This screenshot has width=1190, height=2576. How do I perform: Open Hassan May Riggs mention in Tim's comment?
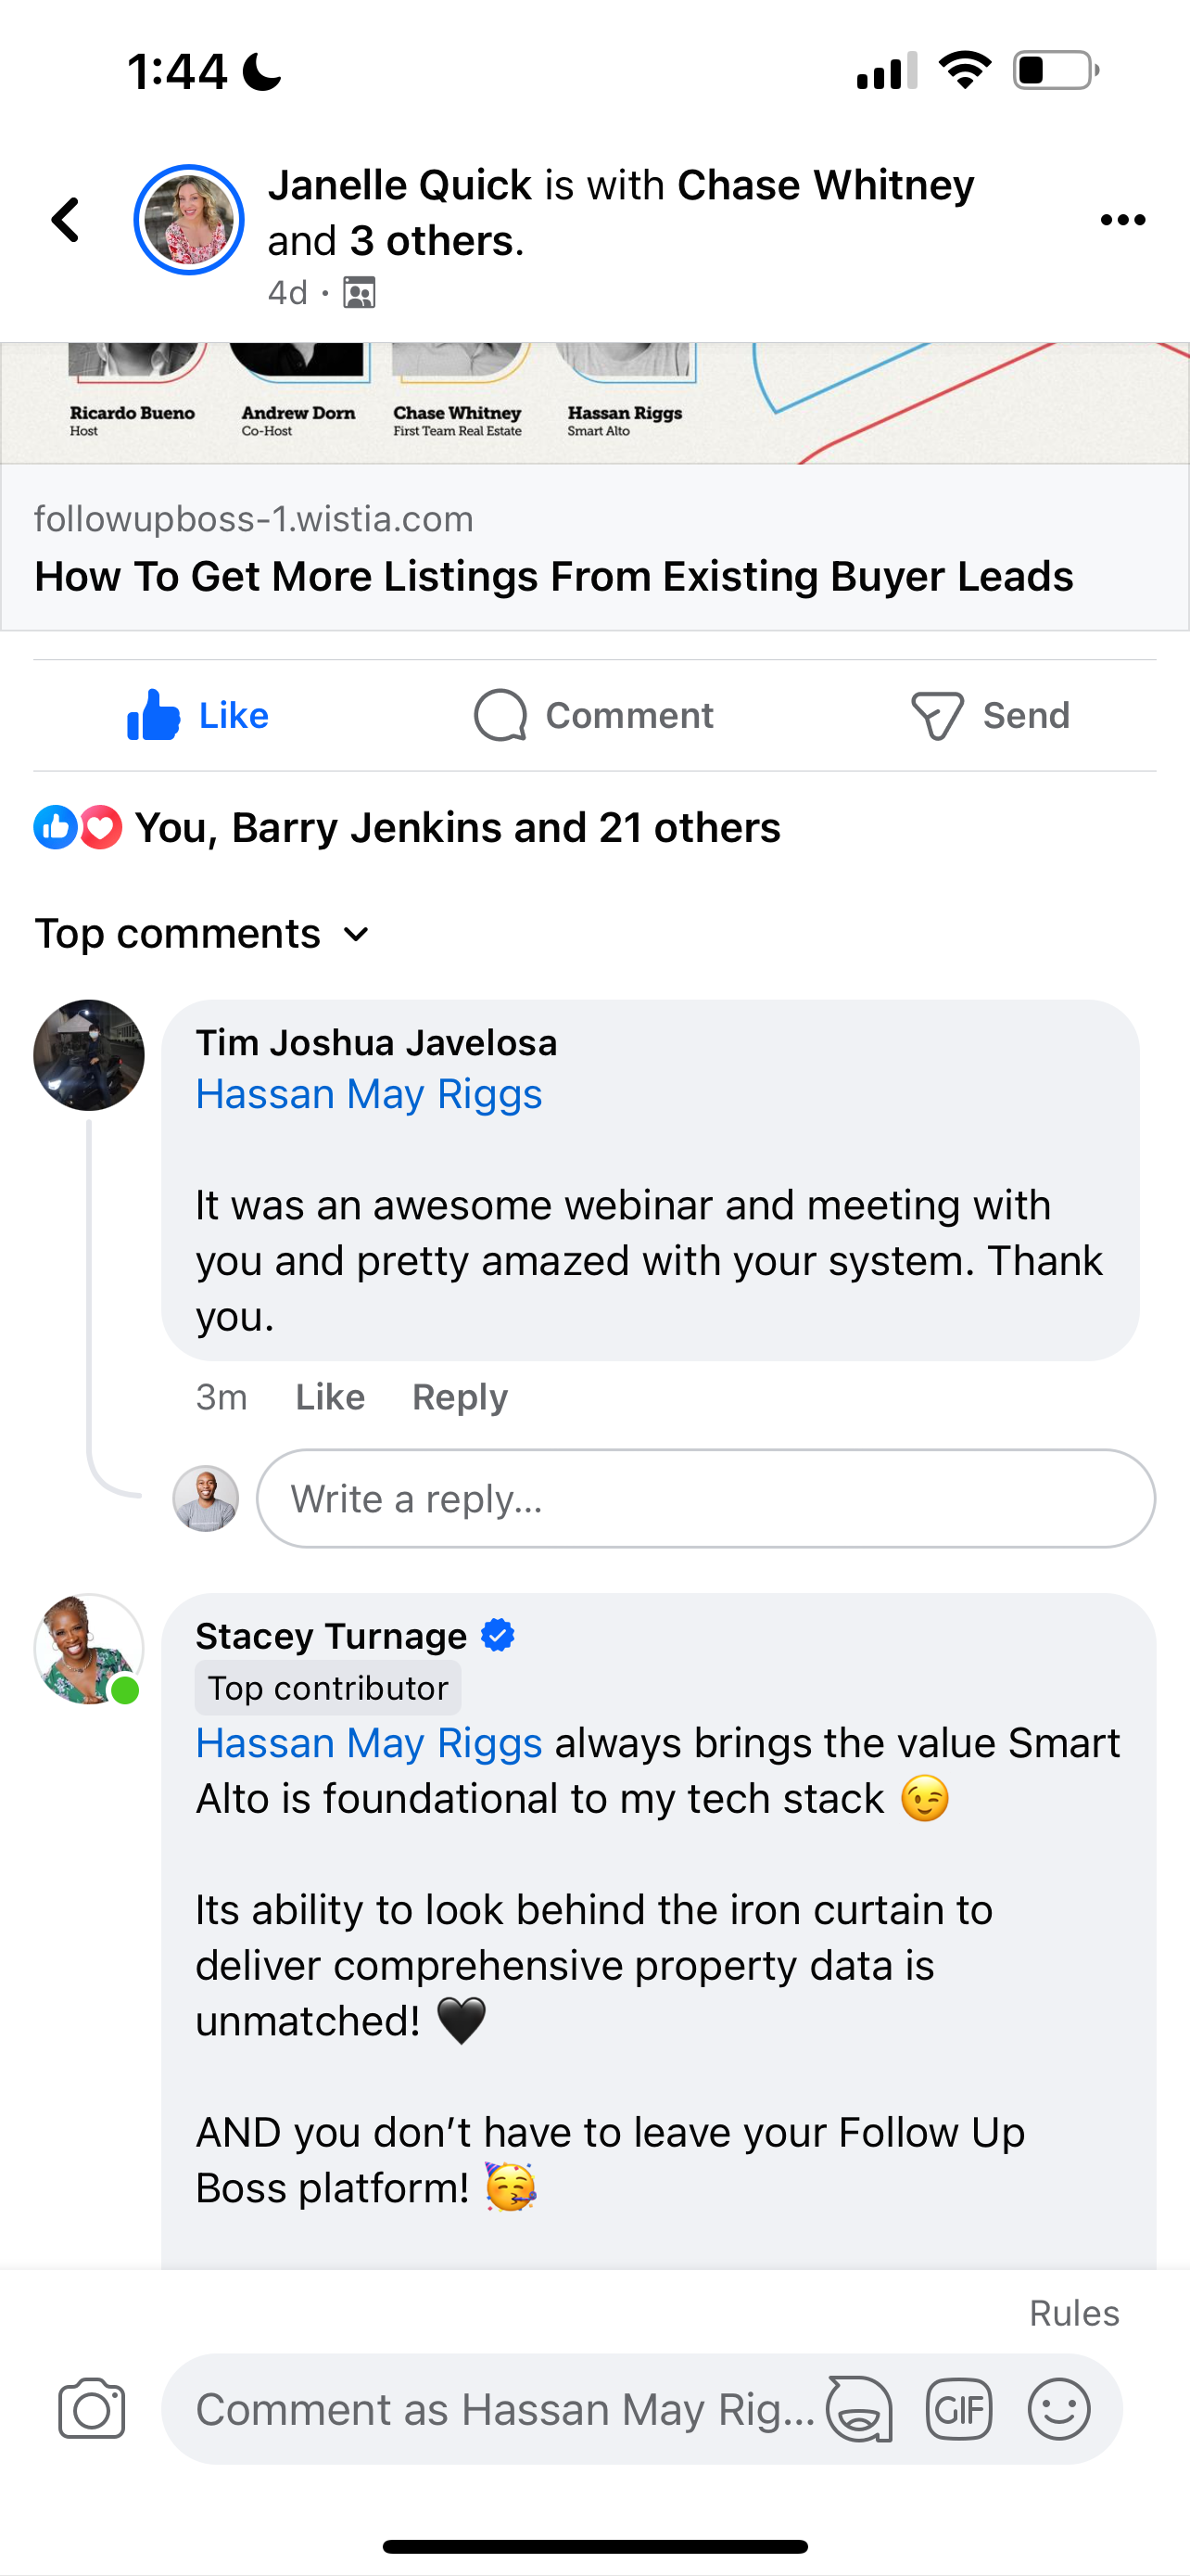(369, 1094)
